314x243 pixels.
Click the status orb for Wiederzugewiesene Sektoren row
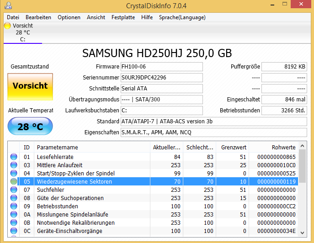point(14,181)
